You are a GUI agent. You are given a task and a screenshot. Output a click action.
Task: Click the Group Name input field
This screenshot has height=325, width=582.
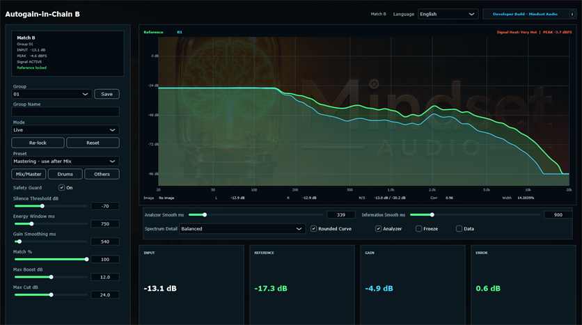tap(65, 111)
